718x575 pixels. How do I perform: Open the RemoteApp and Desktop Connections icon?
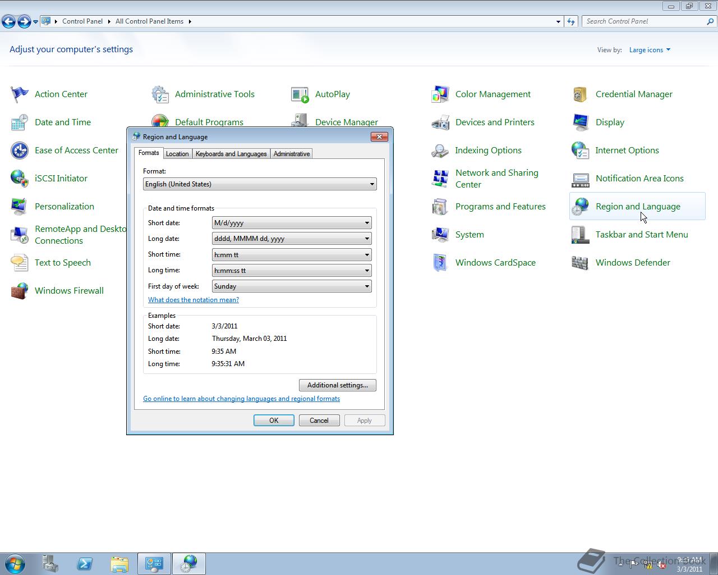[20, 235]
